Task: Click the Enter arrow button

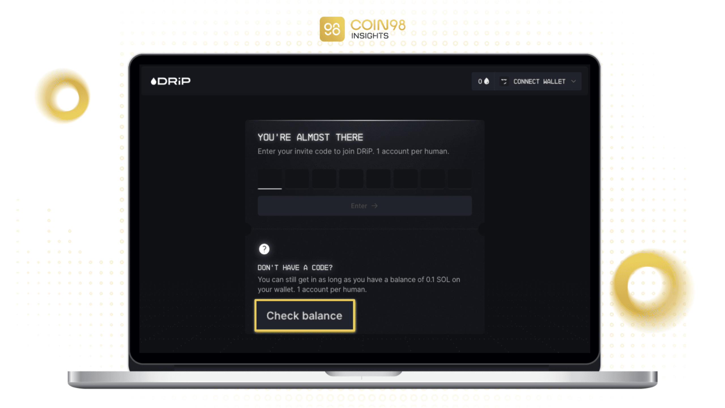Action: tap(364, 206)
